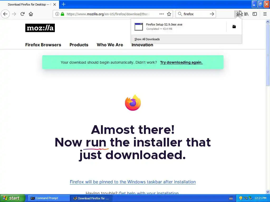Click the keyboard icon in taskbar

click(231, 198)
